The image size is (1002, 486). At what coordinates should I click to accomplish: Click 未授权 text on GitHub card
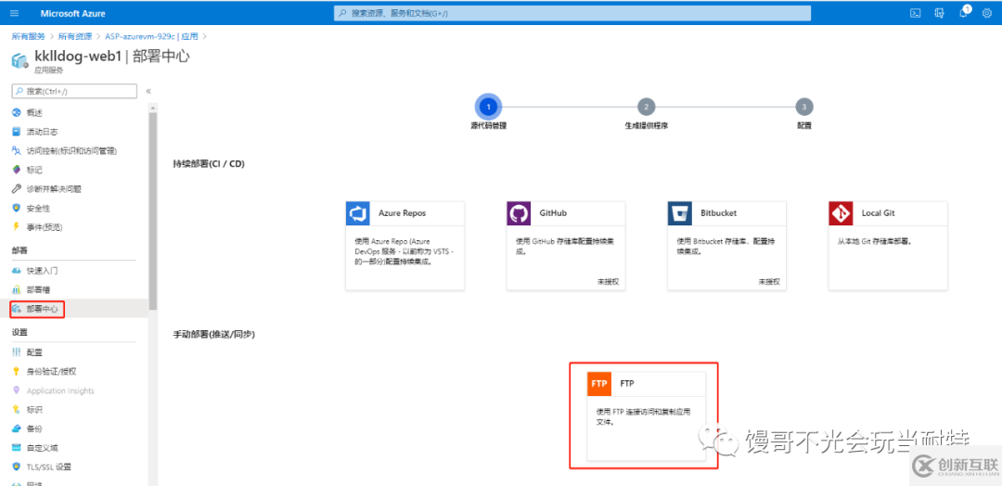click(x=609, y=282)
